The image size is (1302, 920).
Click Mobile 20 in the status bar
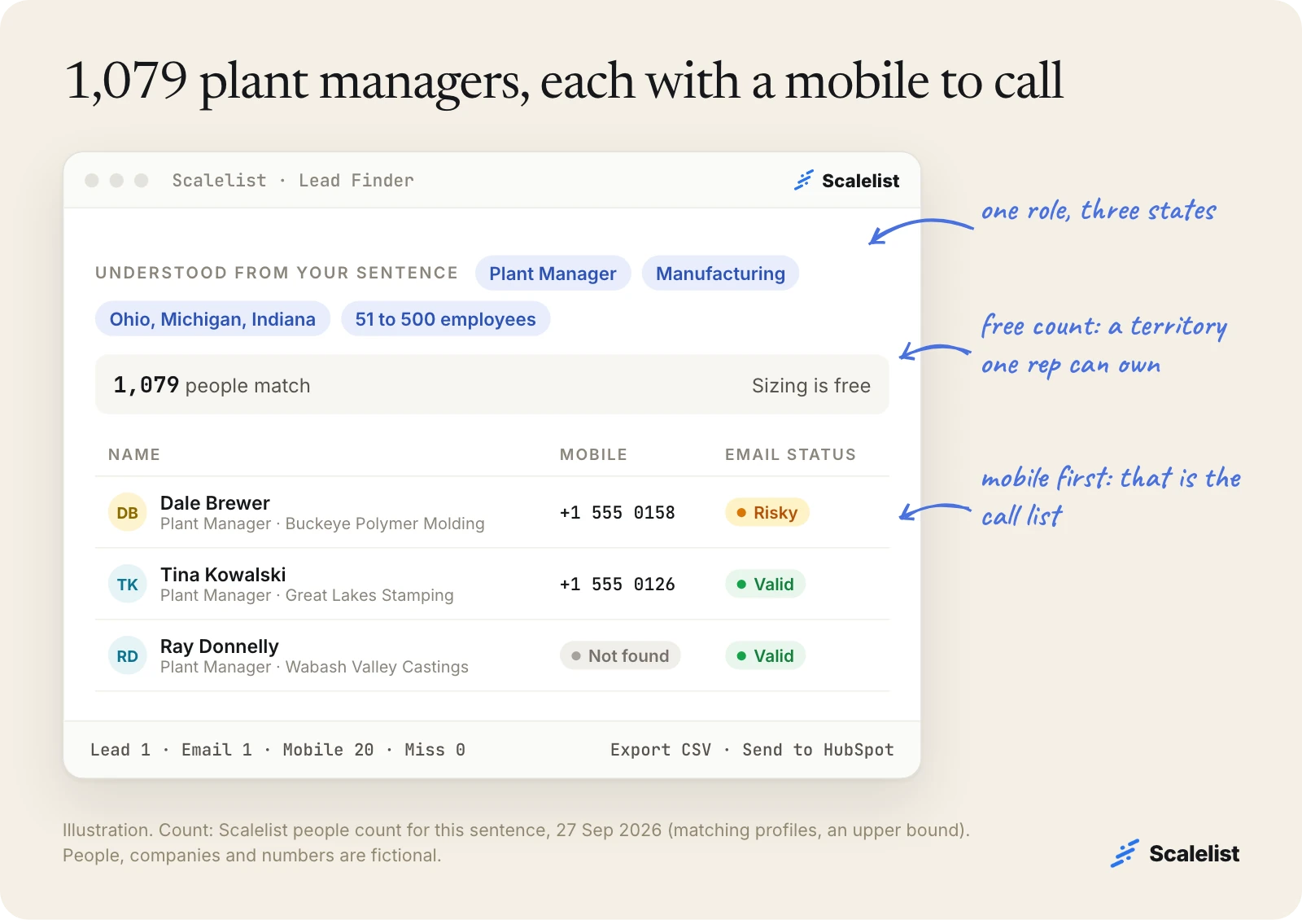click(x=328, y=750)
